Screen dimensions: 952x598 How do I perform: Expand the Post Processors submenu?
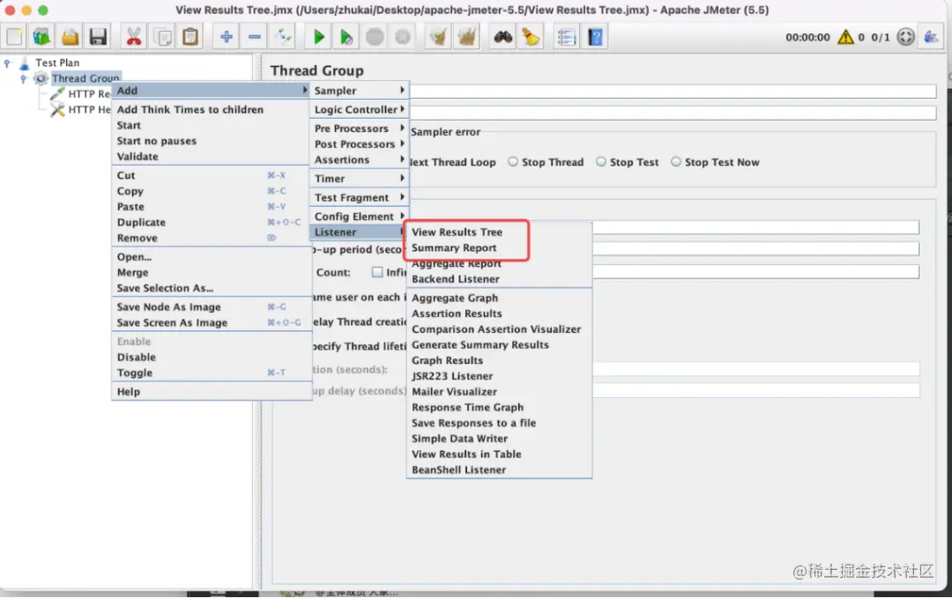pos(360,144)
